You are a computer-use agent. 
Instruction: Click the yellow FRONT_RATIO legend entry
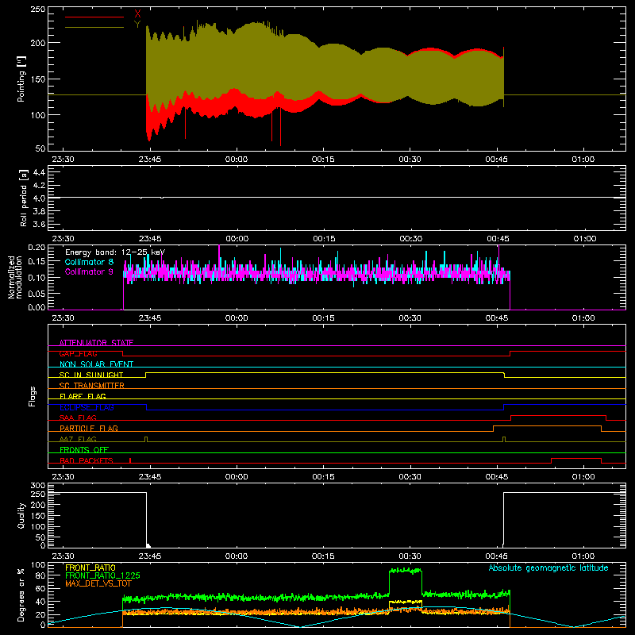click(x=90, y=568)
